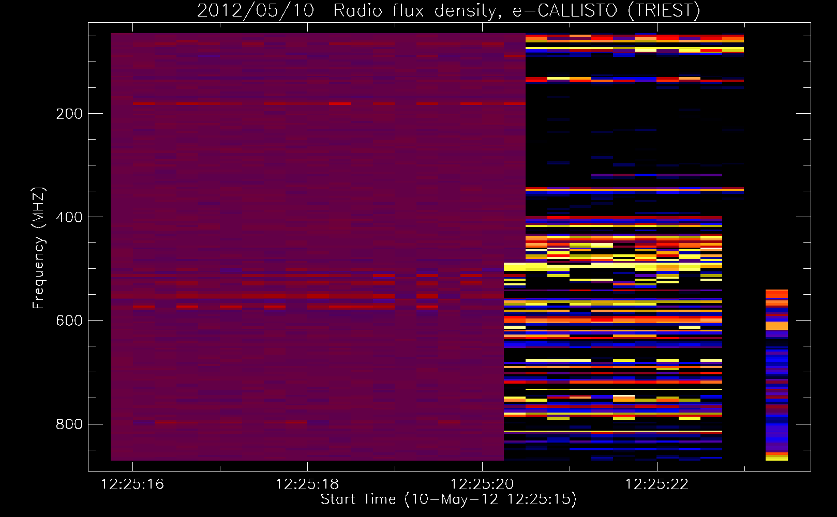This screenshot has height=517, width=837.
Task: Click the 12:25:18 time tick label
Action: pos(307,484)
